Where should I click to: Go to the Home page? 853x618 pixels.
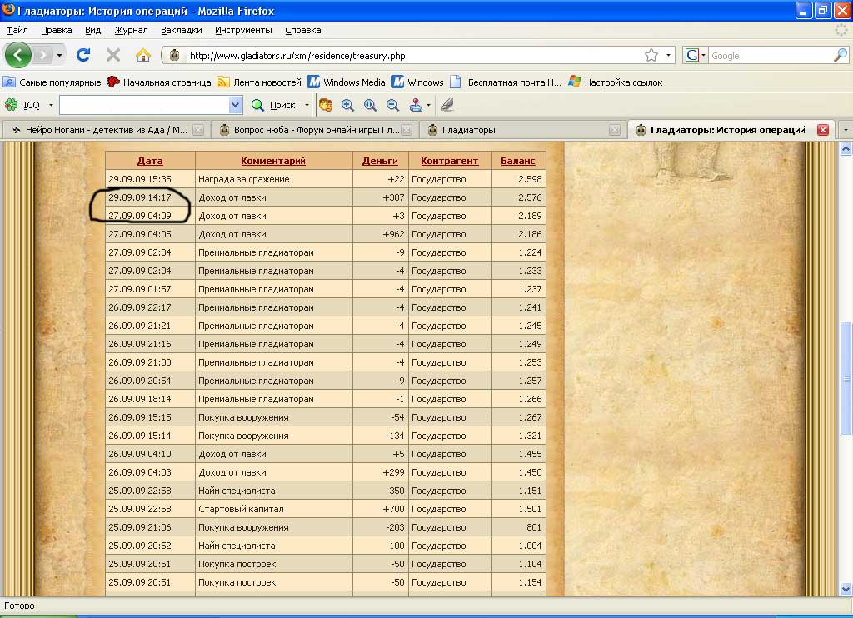(x=143, y=56)
